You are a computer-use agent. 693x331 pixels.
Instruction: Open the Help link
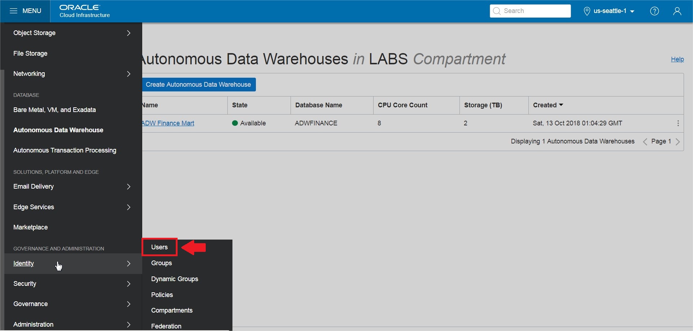[x=677, y=59]
